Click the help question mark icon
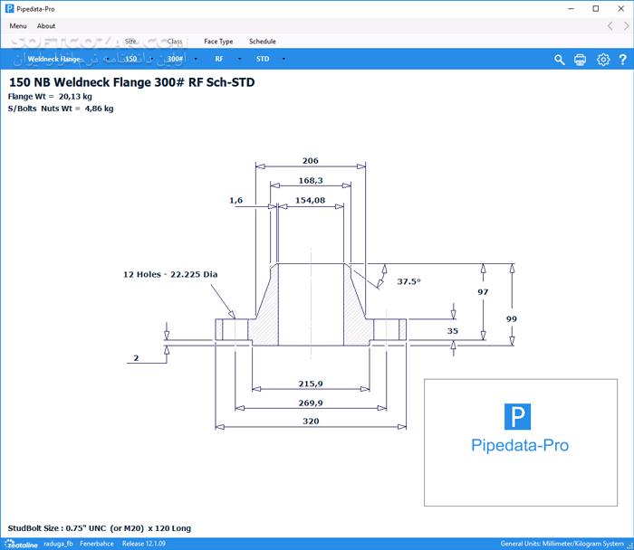This screenshot has height=550, width=634. (x=623, y=60)
